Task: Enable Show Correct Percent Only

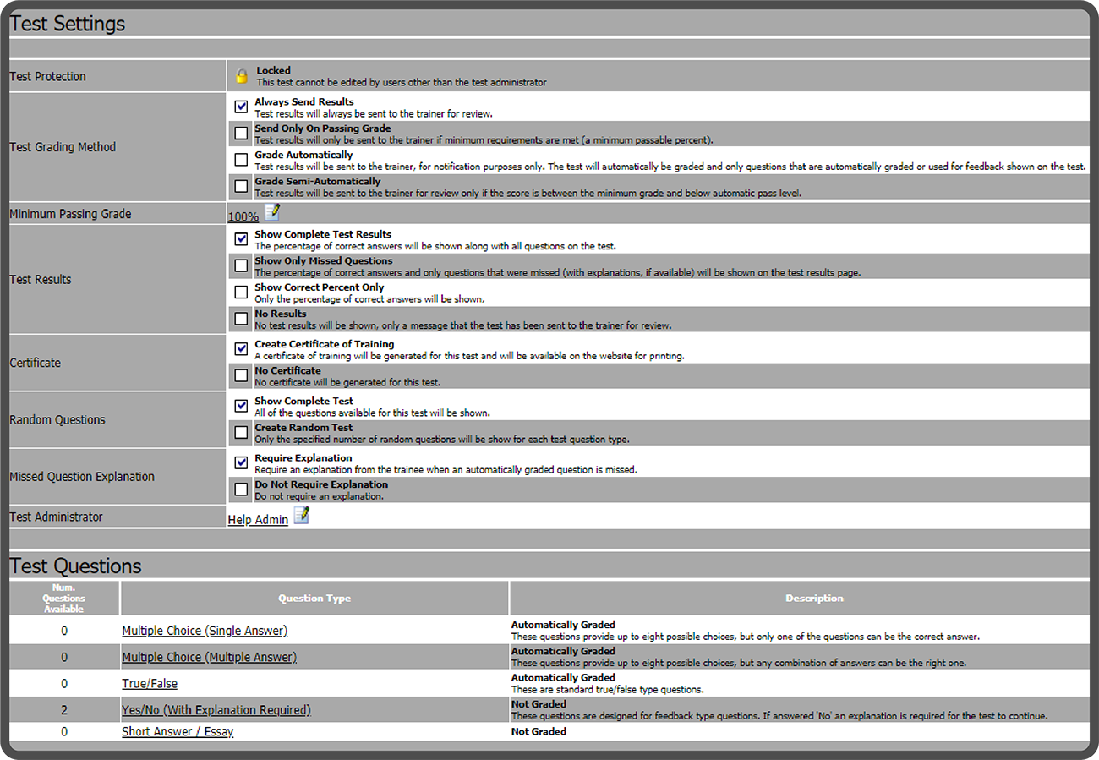Action: click(x=242, y=292)
